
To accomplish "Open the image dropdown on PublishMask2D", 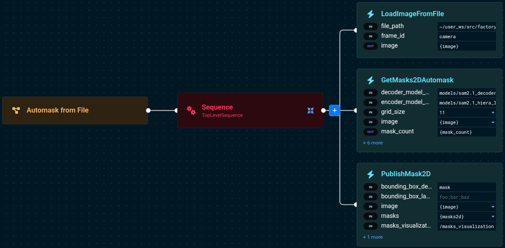I will 492,206.
